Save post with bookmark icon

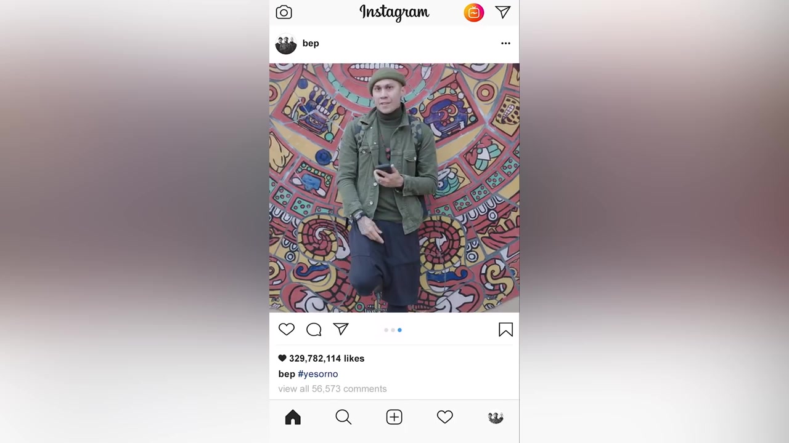(x=505, y=330)
